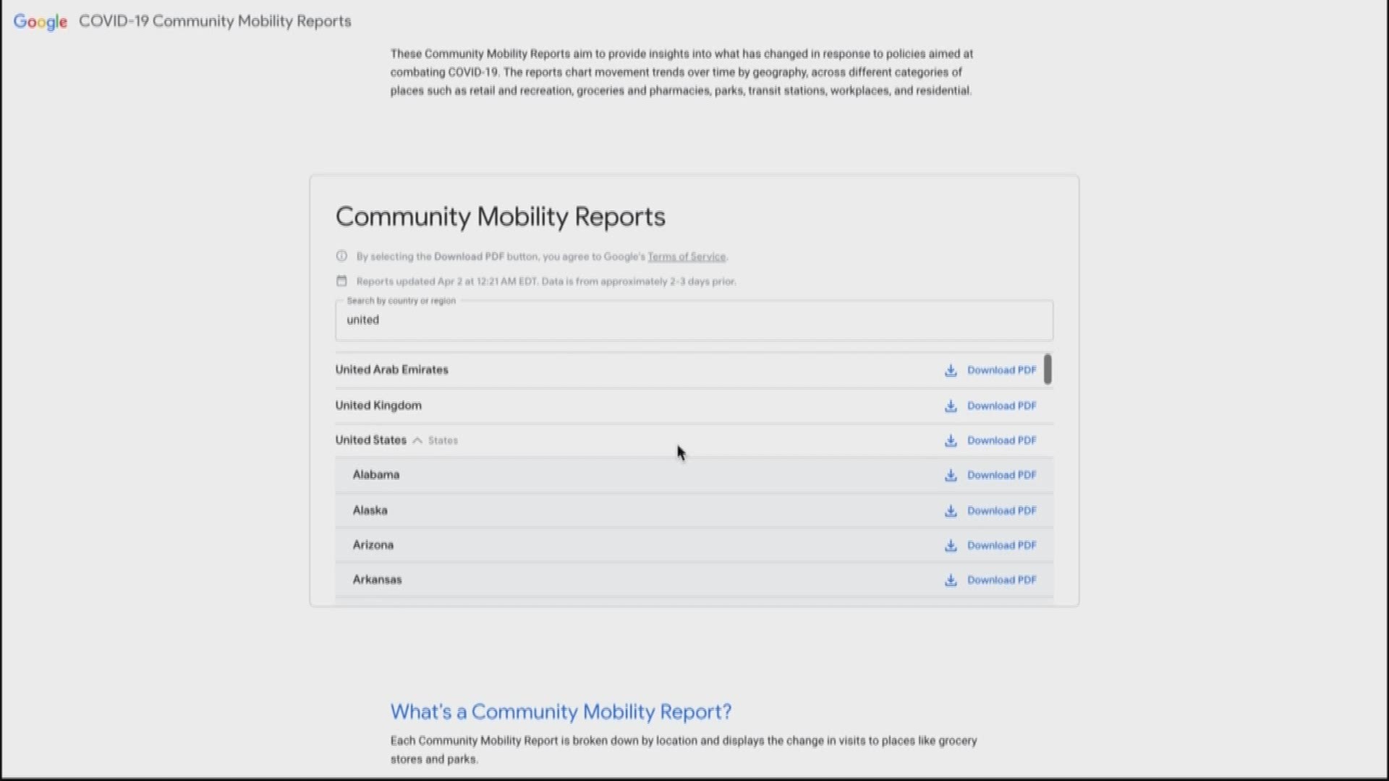Click download icon next to Alaska
1389x781 pixels.
click(x=951, y=511)
